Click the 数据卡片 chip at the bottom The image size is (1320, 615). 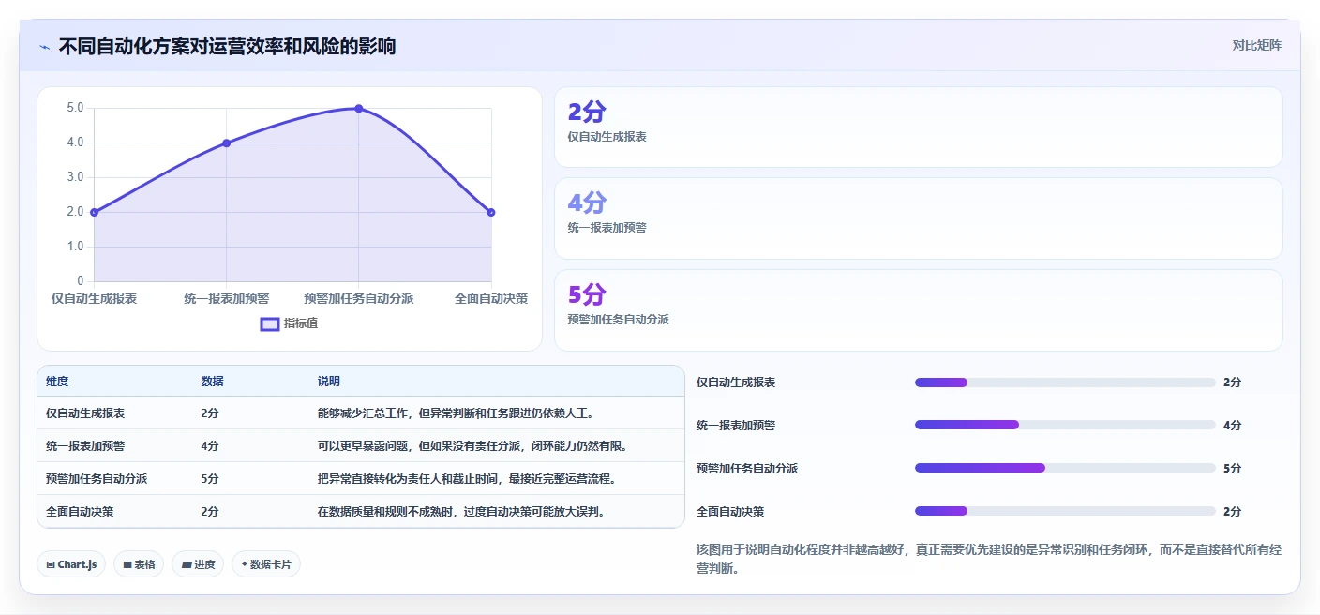point(266,564)
